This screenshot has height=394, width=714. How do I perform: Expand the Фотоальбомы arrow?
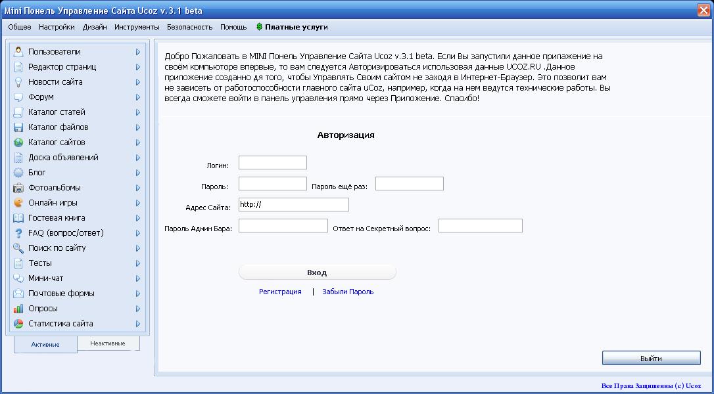click(x=138, y=187)
